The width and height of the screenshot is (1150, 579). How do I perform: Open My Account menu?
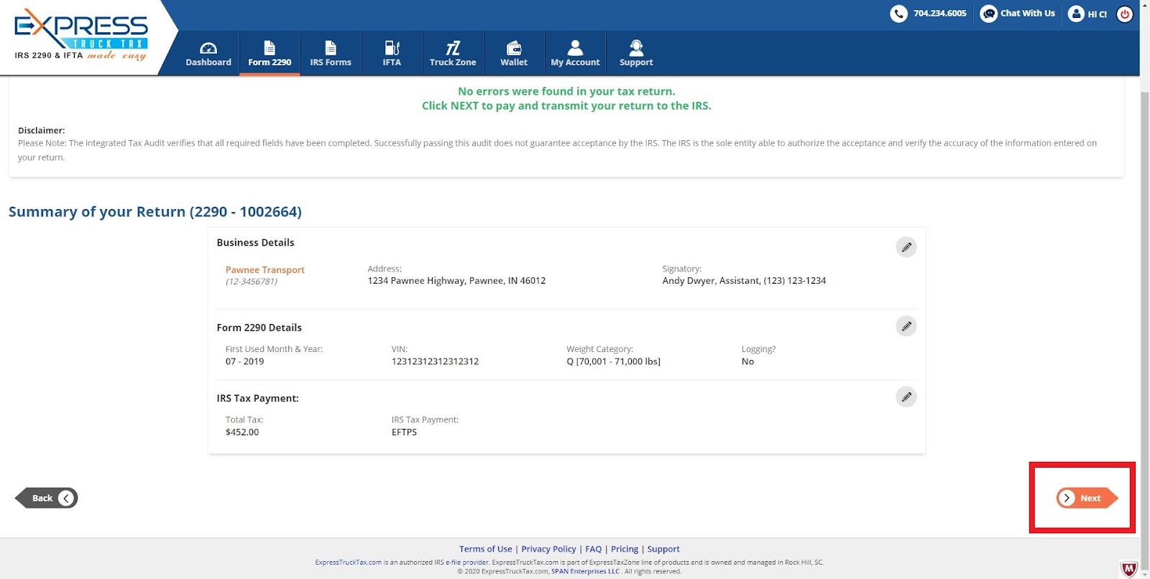tap(575, 54)
